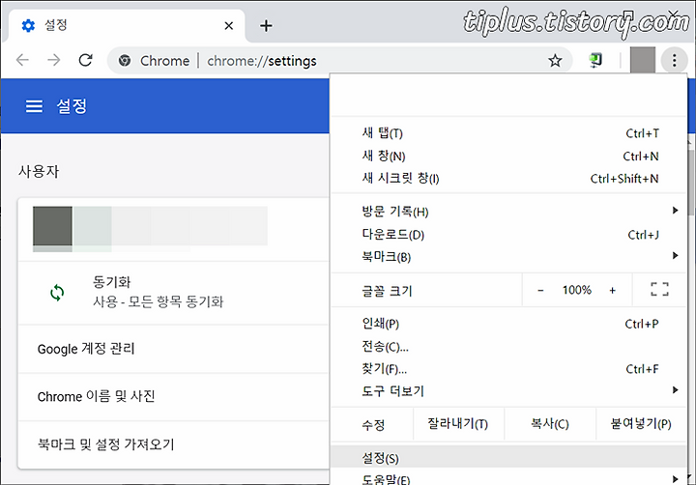
Task: Reload the page with refresh icon
Action: pos(85,60)
